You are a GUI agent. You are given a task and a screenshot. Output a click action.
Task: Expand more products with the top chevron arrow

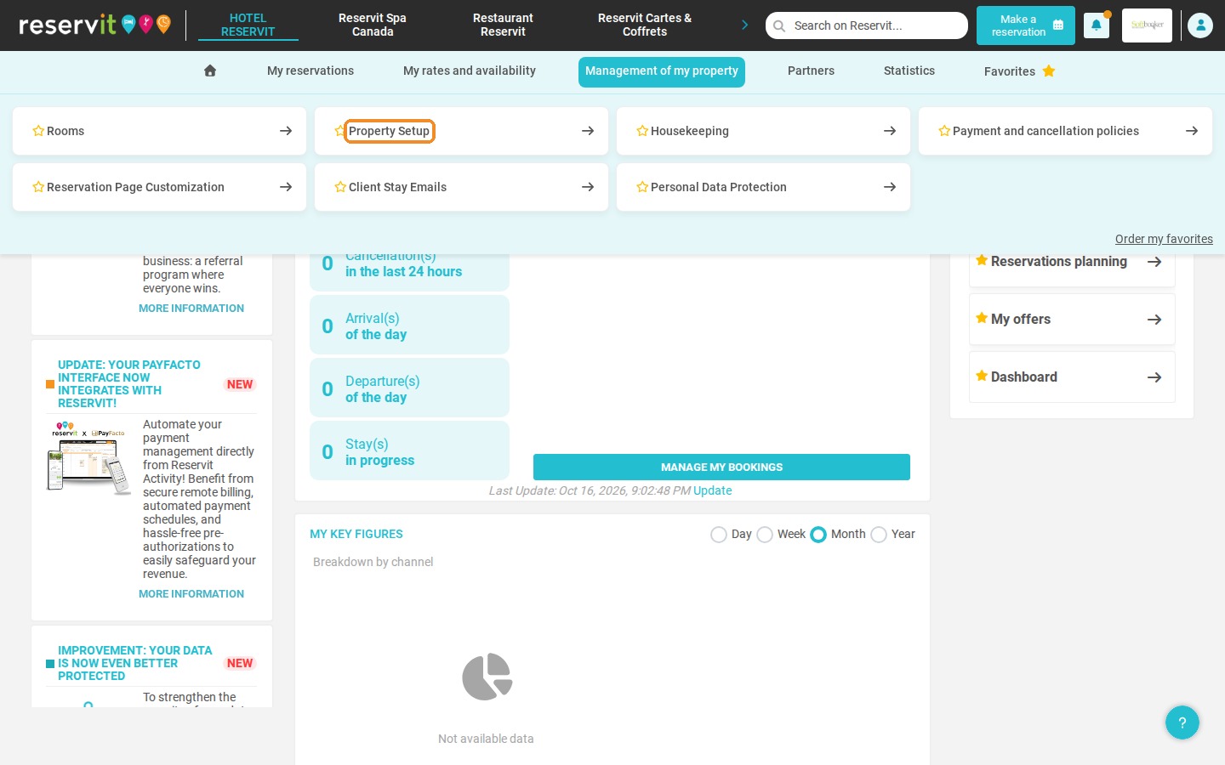point(744,25)
